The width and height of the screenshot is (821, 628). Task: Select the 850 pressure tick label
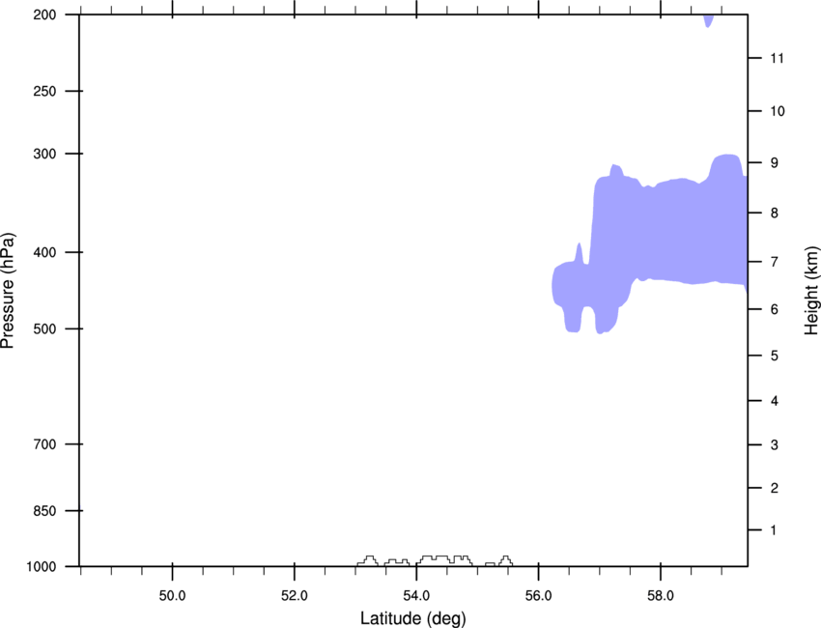tap(44, 511)
